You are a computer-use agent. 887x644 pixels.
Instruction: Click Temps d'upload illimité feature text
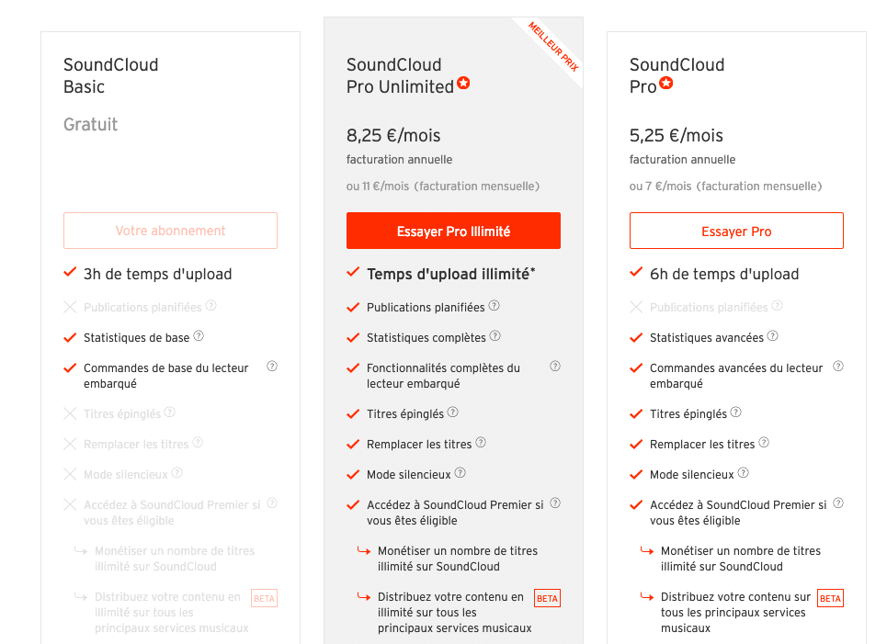pyautogui.click(x=451, y=274)
